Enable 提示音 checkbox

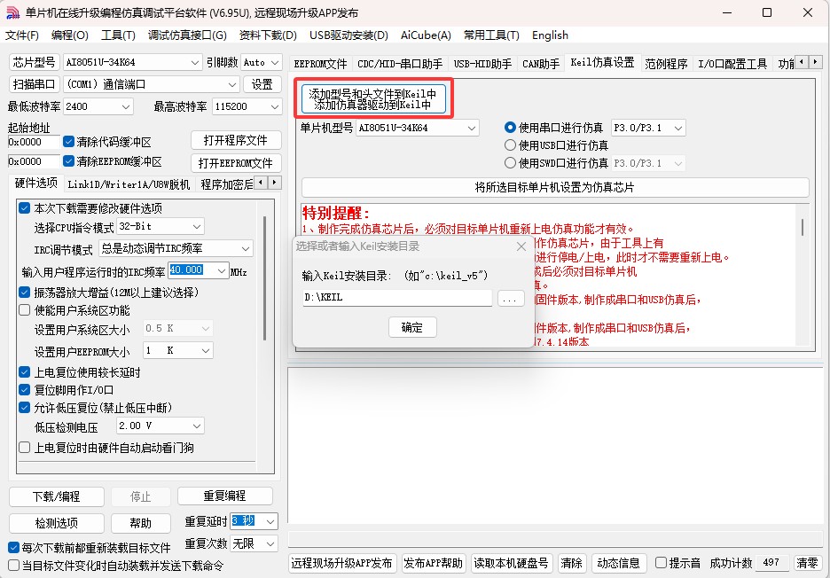[x=661, y=563]
